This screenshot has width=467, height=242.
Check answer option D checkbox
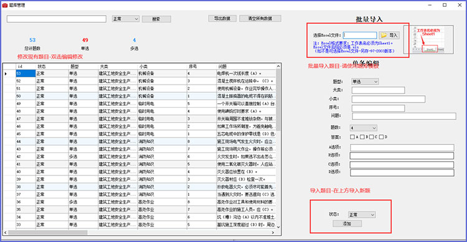(x=381, y=137)
